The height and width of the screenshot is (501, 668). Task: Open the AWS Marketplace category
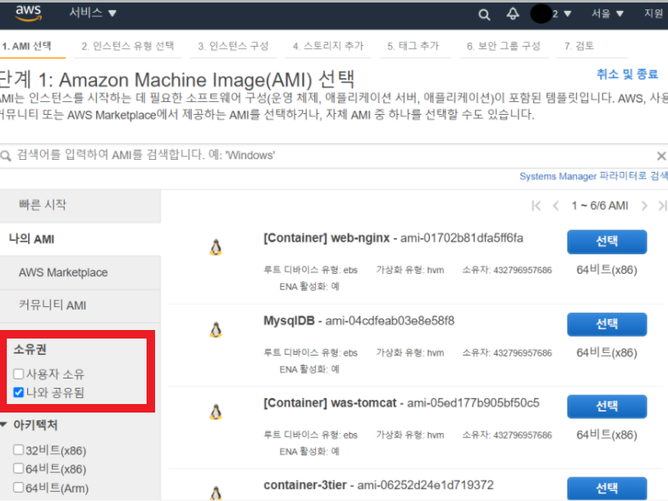pyautogui.click(x=80, y=272)
